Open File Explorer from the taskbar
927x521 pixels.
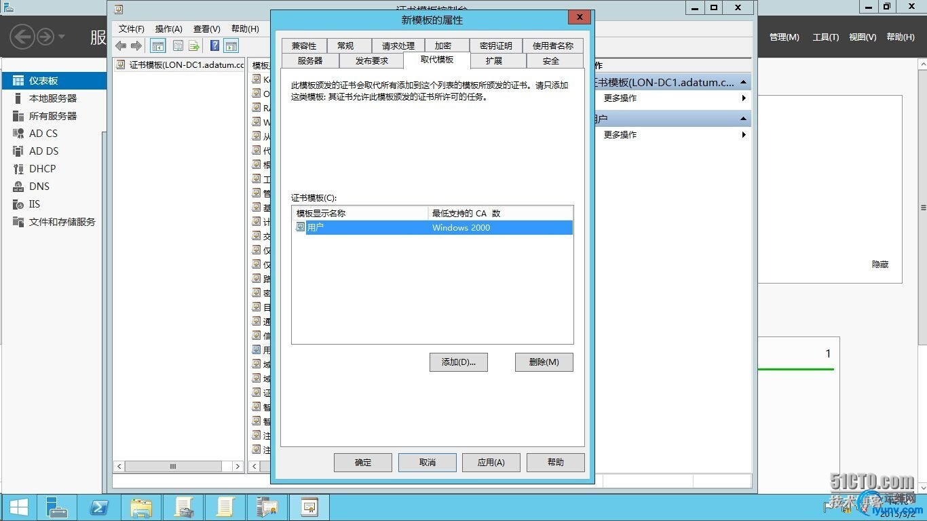point(141,507)
